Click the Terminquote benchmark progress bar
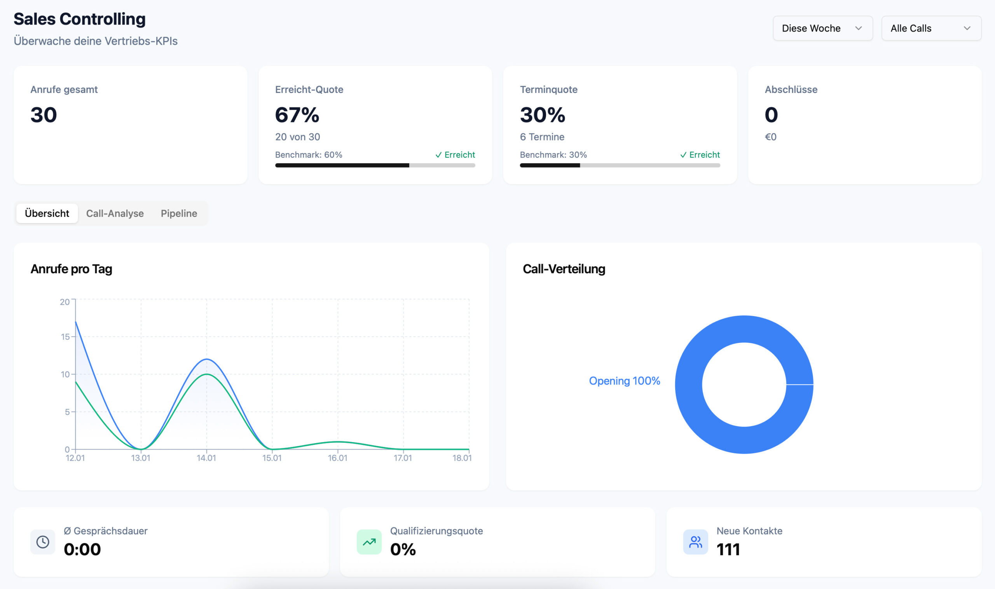This screenshot has height=589, width=995. click(x=620, y=165)
